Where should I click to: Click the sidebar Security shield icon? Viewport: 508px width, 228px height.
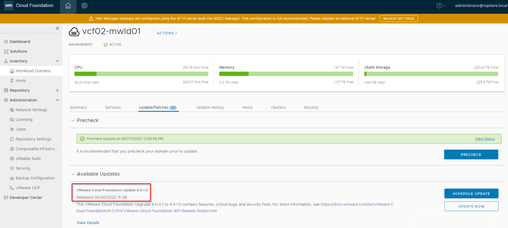tap(12, 168)
